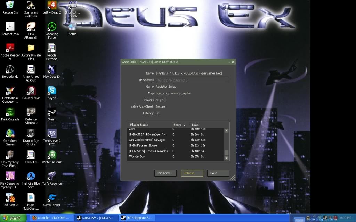This screenshot has width=356, height=222.
Task: Select the Dawn of War icon
Action: click(x=31, y=93)
